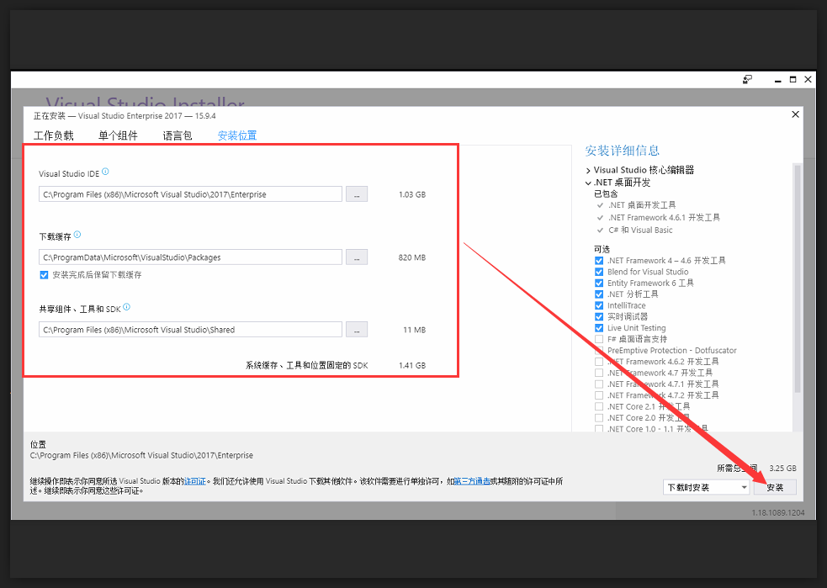Click the 1.03 GB IDE size value

tap(412, 194)
